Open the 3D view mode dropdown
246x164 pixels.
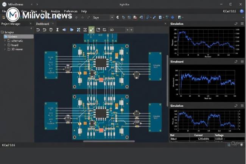(131, 30)
